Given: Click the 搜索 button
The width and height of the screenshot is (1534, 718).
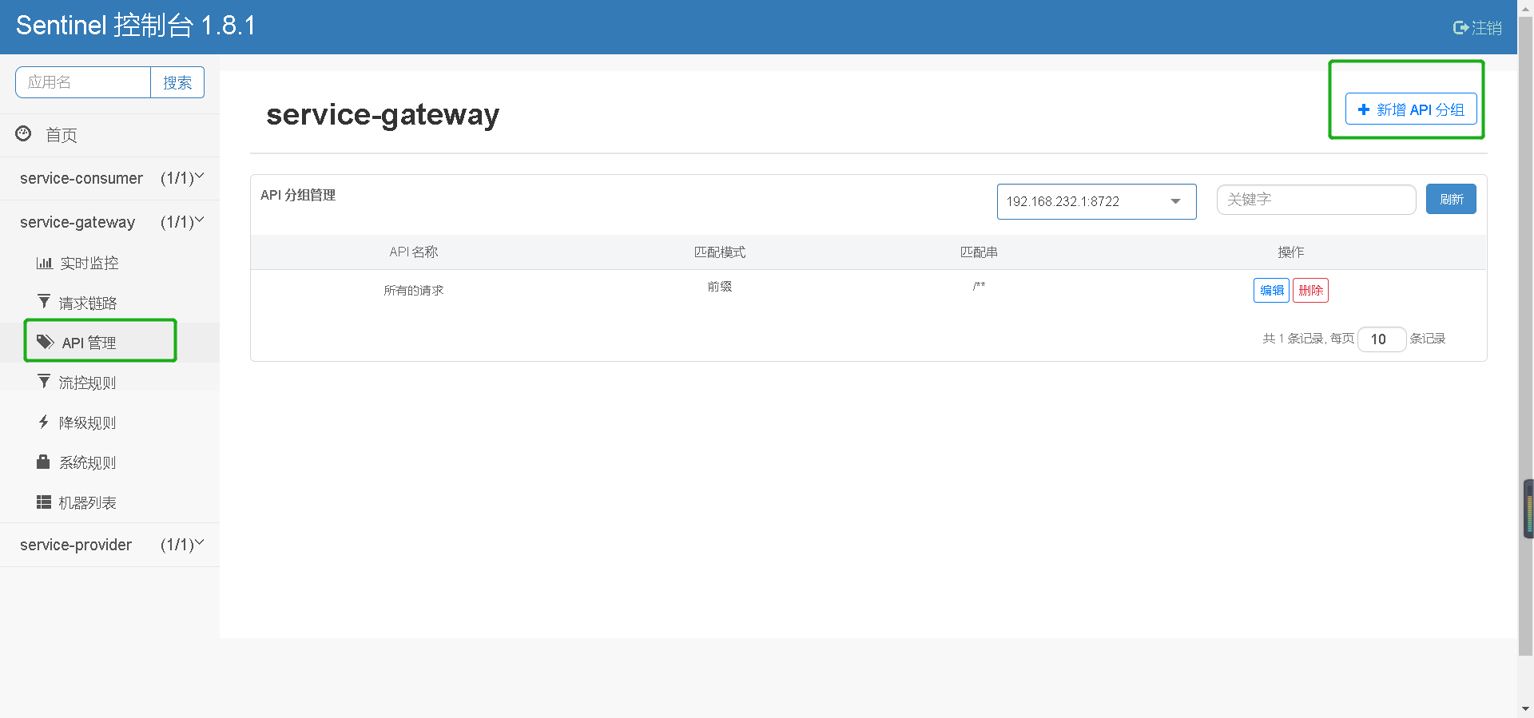Looking at the screenshot, I should tap(177, 82).
